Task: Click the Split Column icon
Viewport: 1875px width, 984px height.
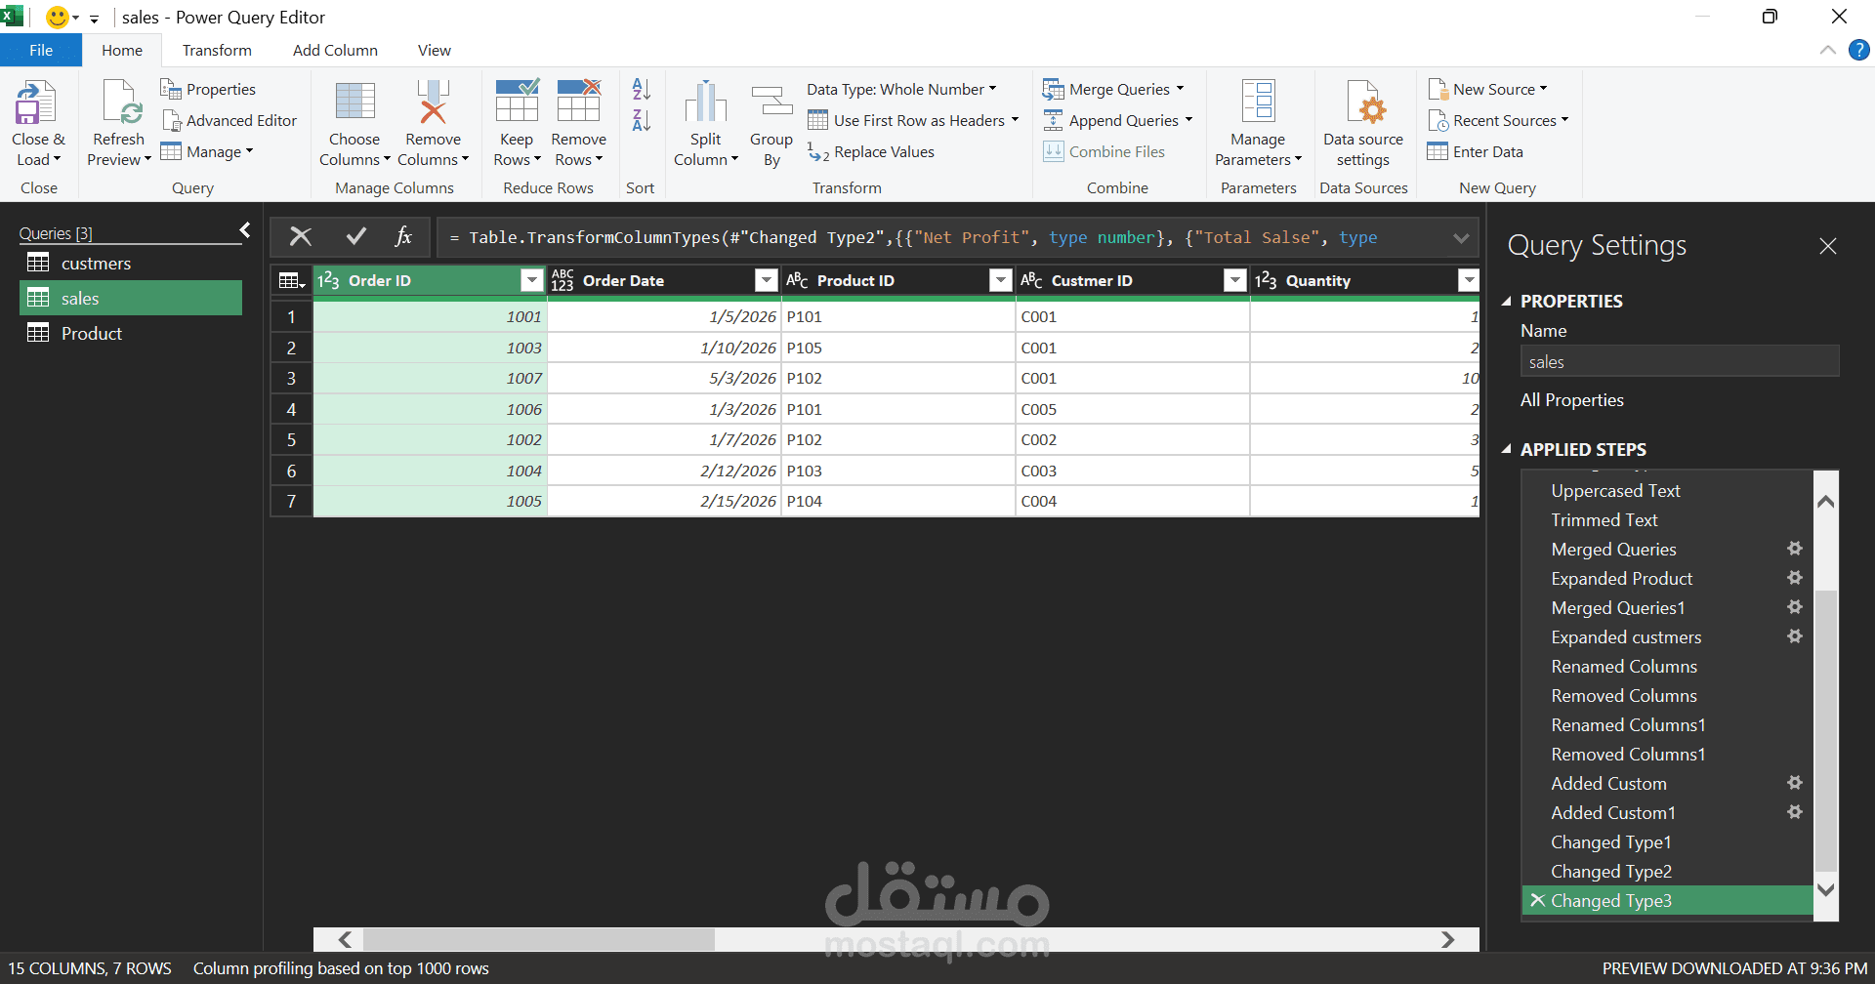Action: click(706, 102)
